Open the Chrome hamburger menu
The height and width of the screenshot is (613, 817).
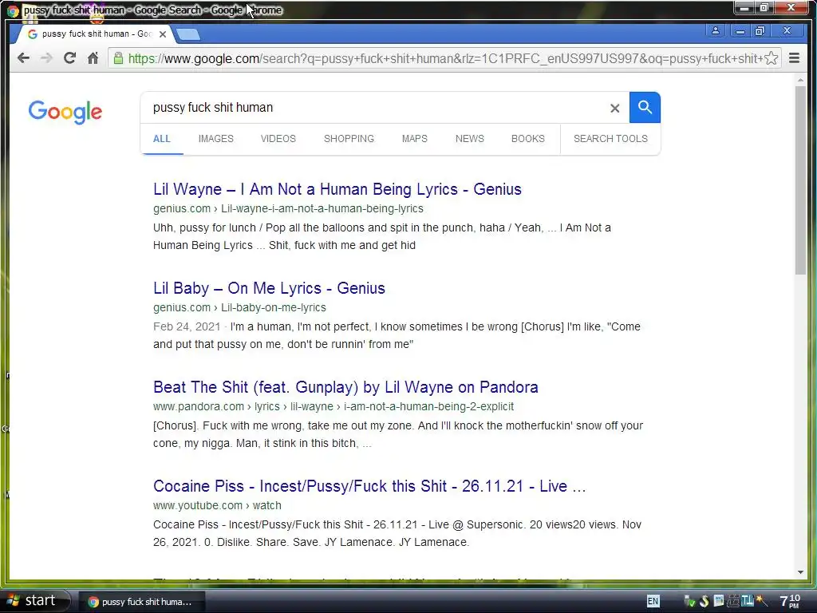[x=794, y=57]
